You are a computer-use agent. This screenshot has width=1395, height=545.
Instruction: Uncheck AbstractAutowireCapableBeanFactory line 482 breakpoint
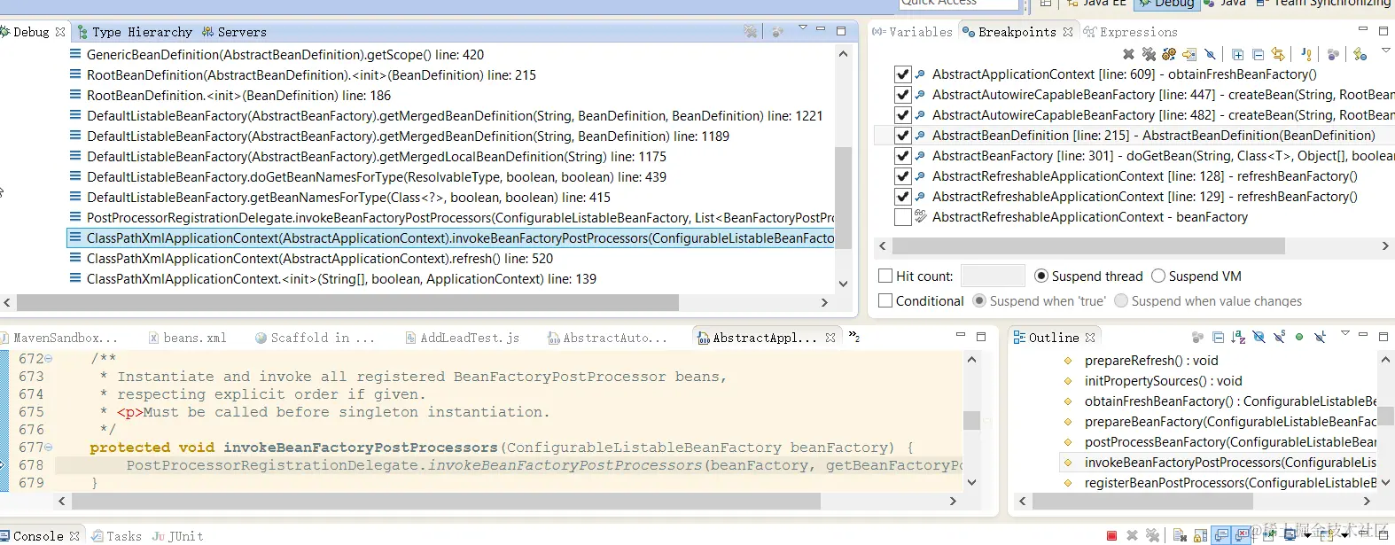tap(903, 115)
